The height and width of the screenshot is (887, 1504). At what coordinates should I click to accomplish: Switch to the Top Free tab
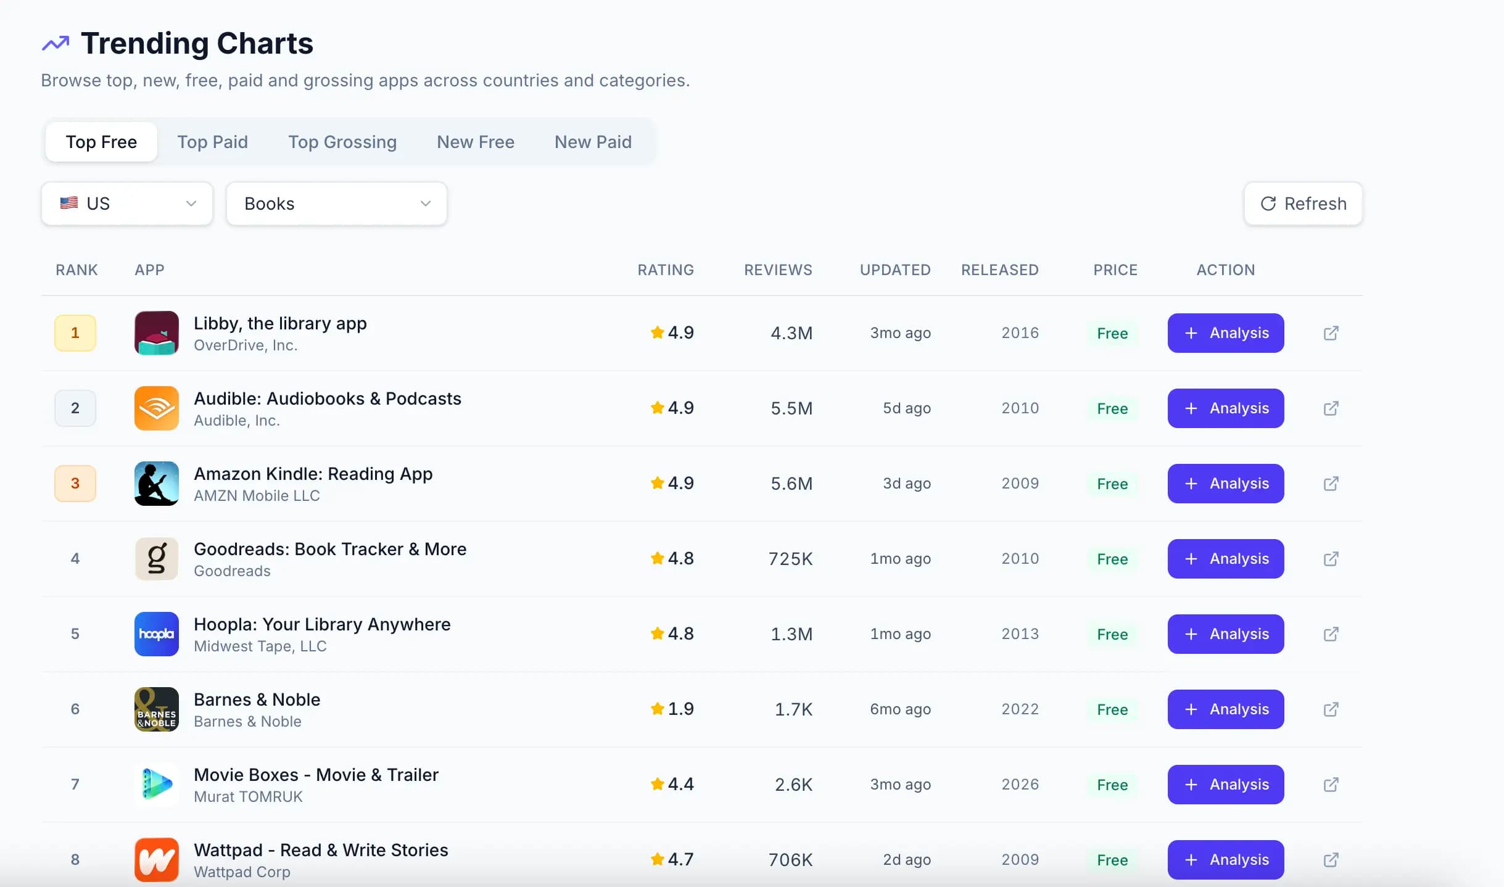point(102,142)
